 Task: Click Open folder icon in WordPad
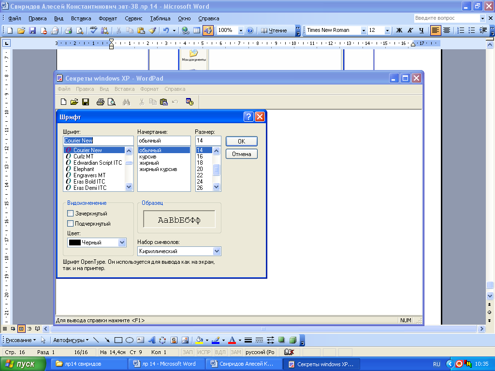74,101
